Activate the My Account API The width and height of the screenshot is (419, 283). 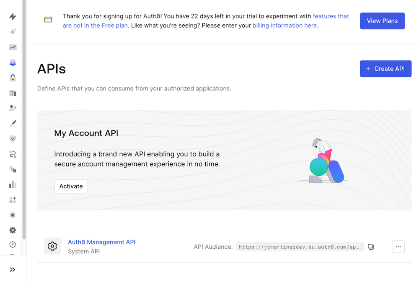(71, 186)
